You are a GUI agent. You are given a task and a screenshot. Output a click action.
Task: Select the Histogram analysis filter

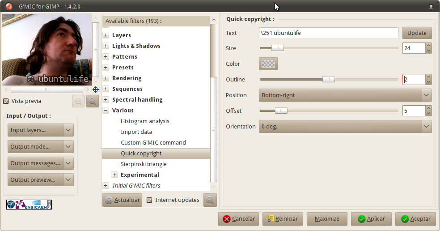pos(145,121)
